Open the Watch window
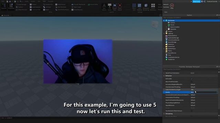This screenshot has width=220, height=123. pos(46,10)
